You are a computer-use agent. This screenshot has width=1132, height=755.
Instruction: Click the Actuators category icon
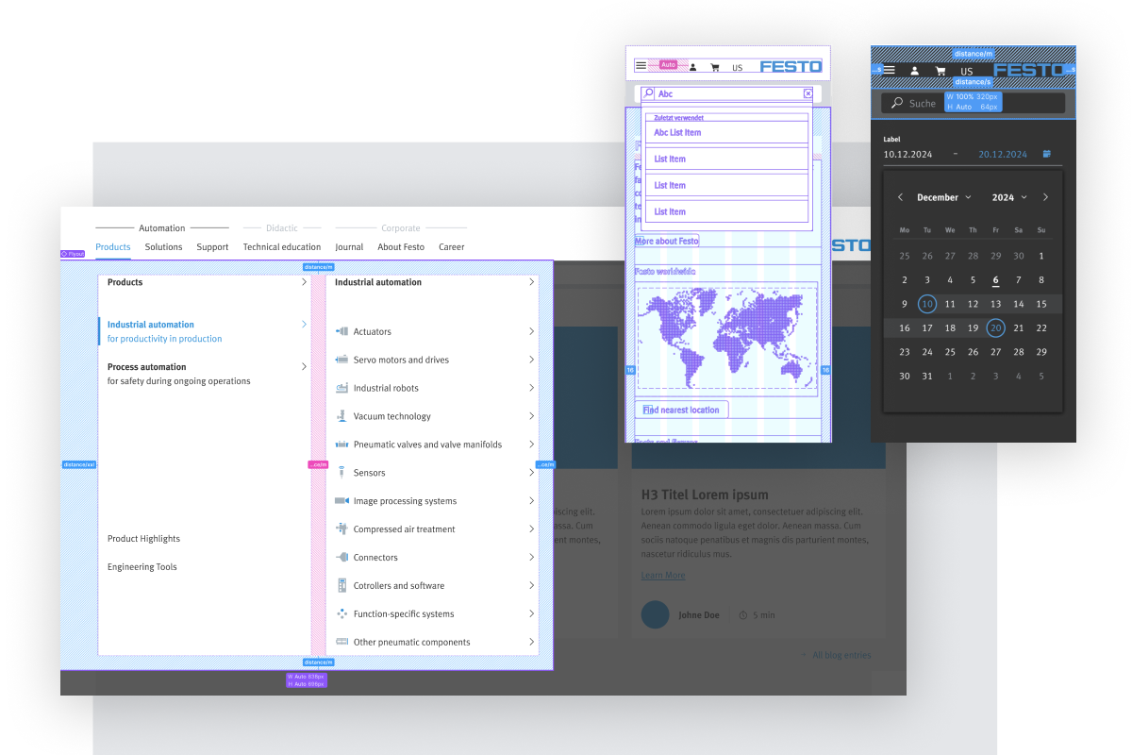(341, 331)
